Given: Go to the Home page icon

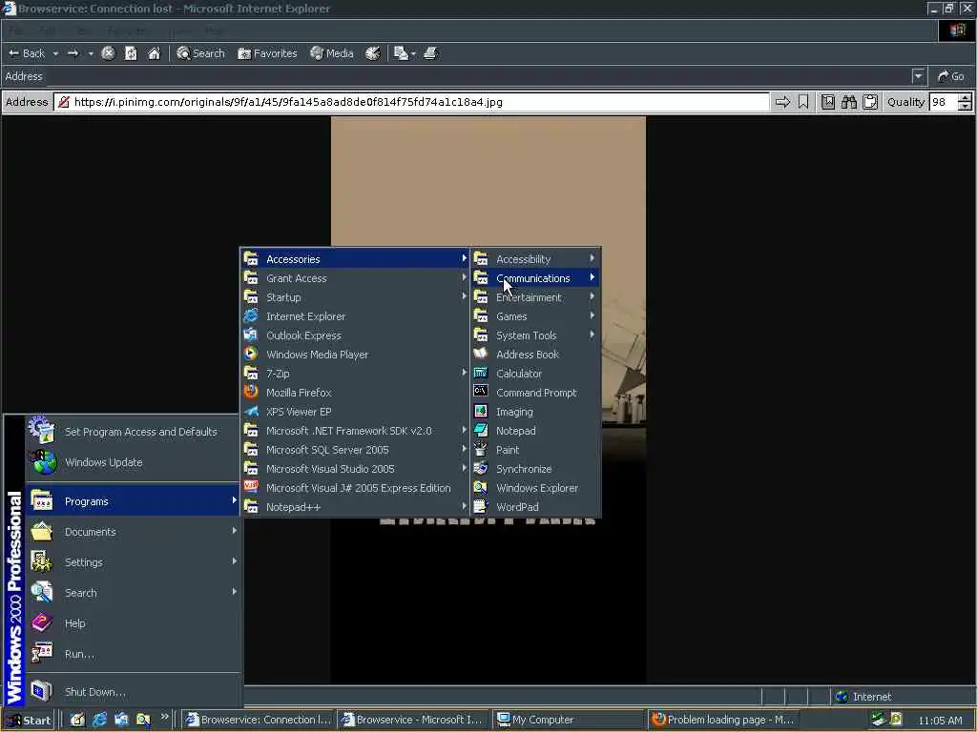Looking at the screenshot, I should tap(154, 53).
